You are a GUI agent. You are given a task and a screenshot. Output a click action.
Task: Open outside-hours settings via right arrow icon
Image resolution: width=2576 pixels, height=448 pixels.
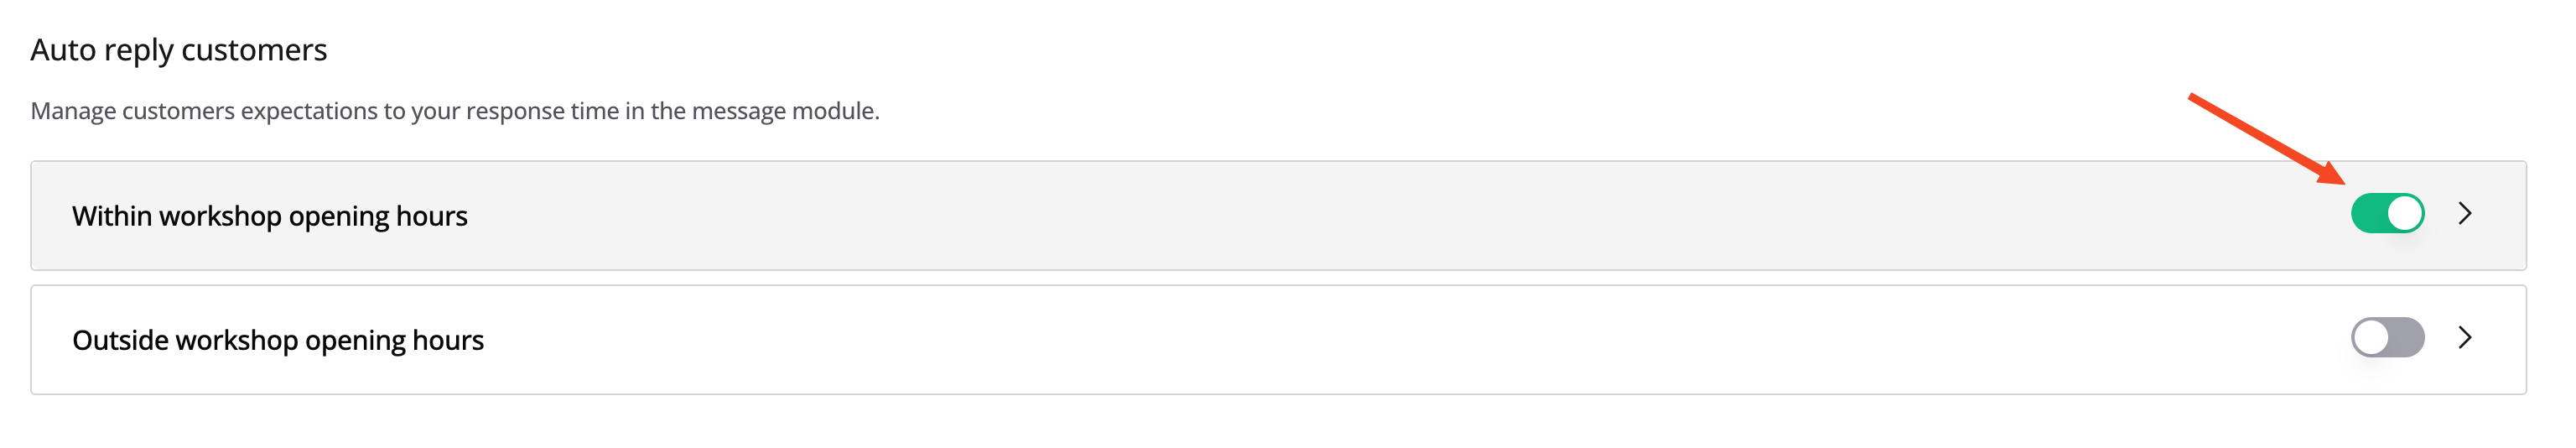point(2464,337)
